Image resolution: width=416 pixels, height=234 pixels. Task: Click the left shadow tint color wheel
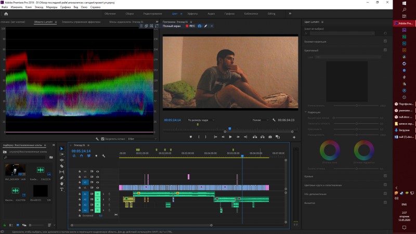[329, 151]
